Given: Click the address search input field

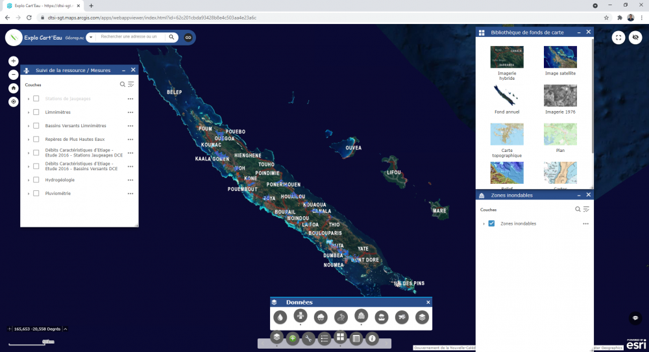Looking at the screenshot, I should coord(130,37).
